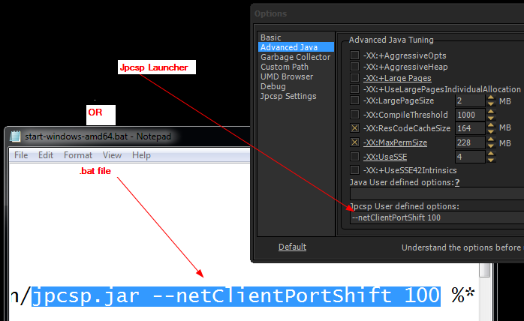Click the Notepad icon in title bar
This screenshot has height=321, width=524.
pos(15,136)
